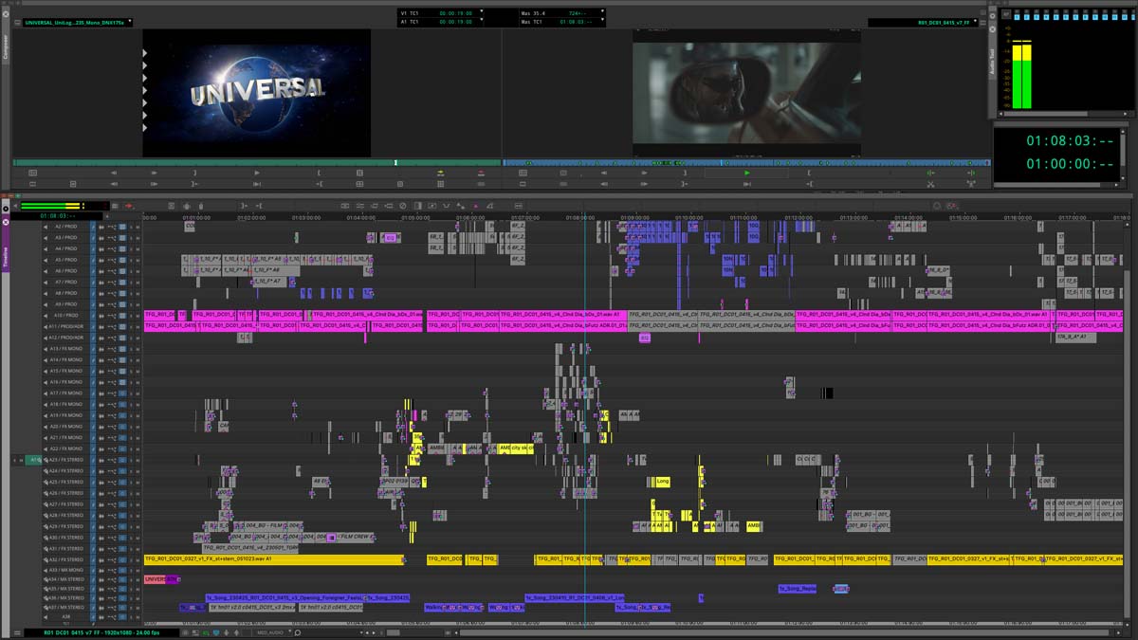Step forward one frame in source monitor
Screen dimensions: 1138x640
tap(154, 173)
